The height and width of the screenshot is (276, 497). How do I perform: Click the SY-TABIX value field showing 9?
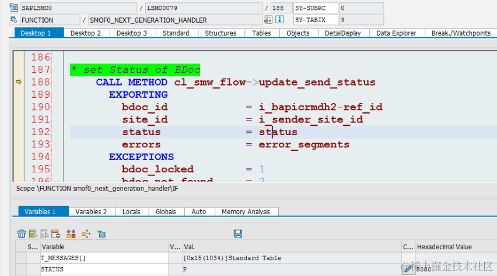pos(361,20)
